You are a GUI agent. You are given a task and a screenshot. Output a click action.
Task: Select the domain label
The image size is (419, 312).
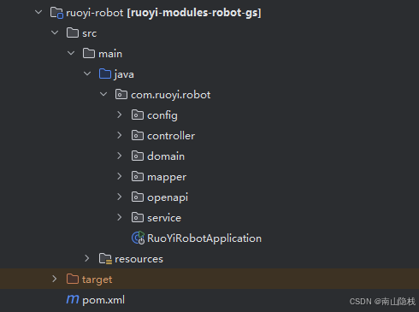(x=166, y=156)
